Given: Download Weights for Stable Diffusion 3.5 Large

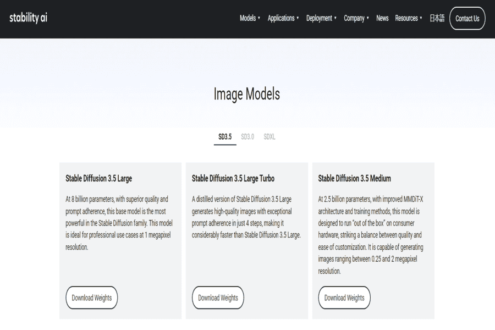Looking at the screenshot, I should [92, 298].
